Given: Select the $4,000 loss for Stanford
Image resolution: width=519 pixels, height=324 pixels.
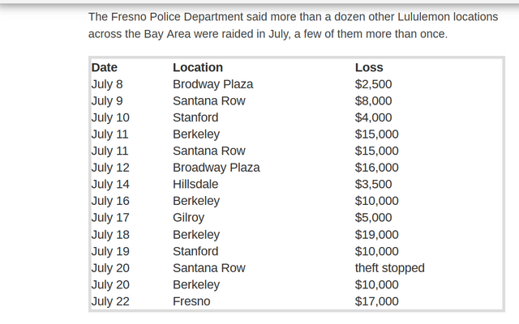Looking at the screenshot, I should [x=373, y=117].
